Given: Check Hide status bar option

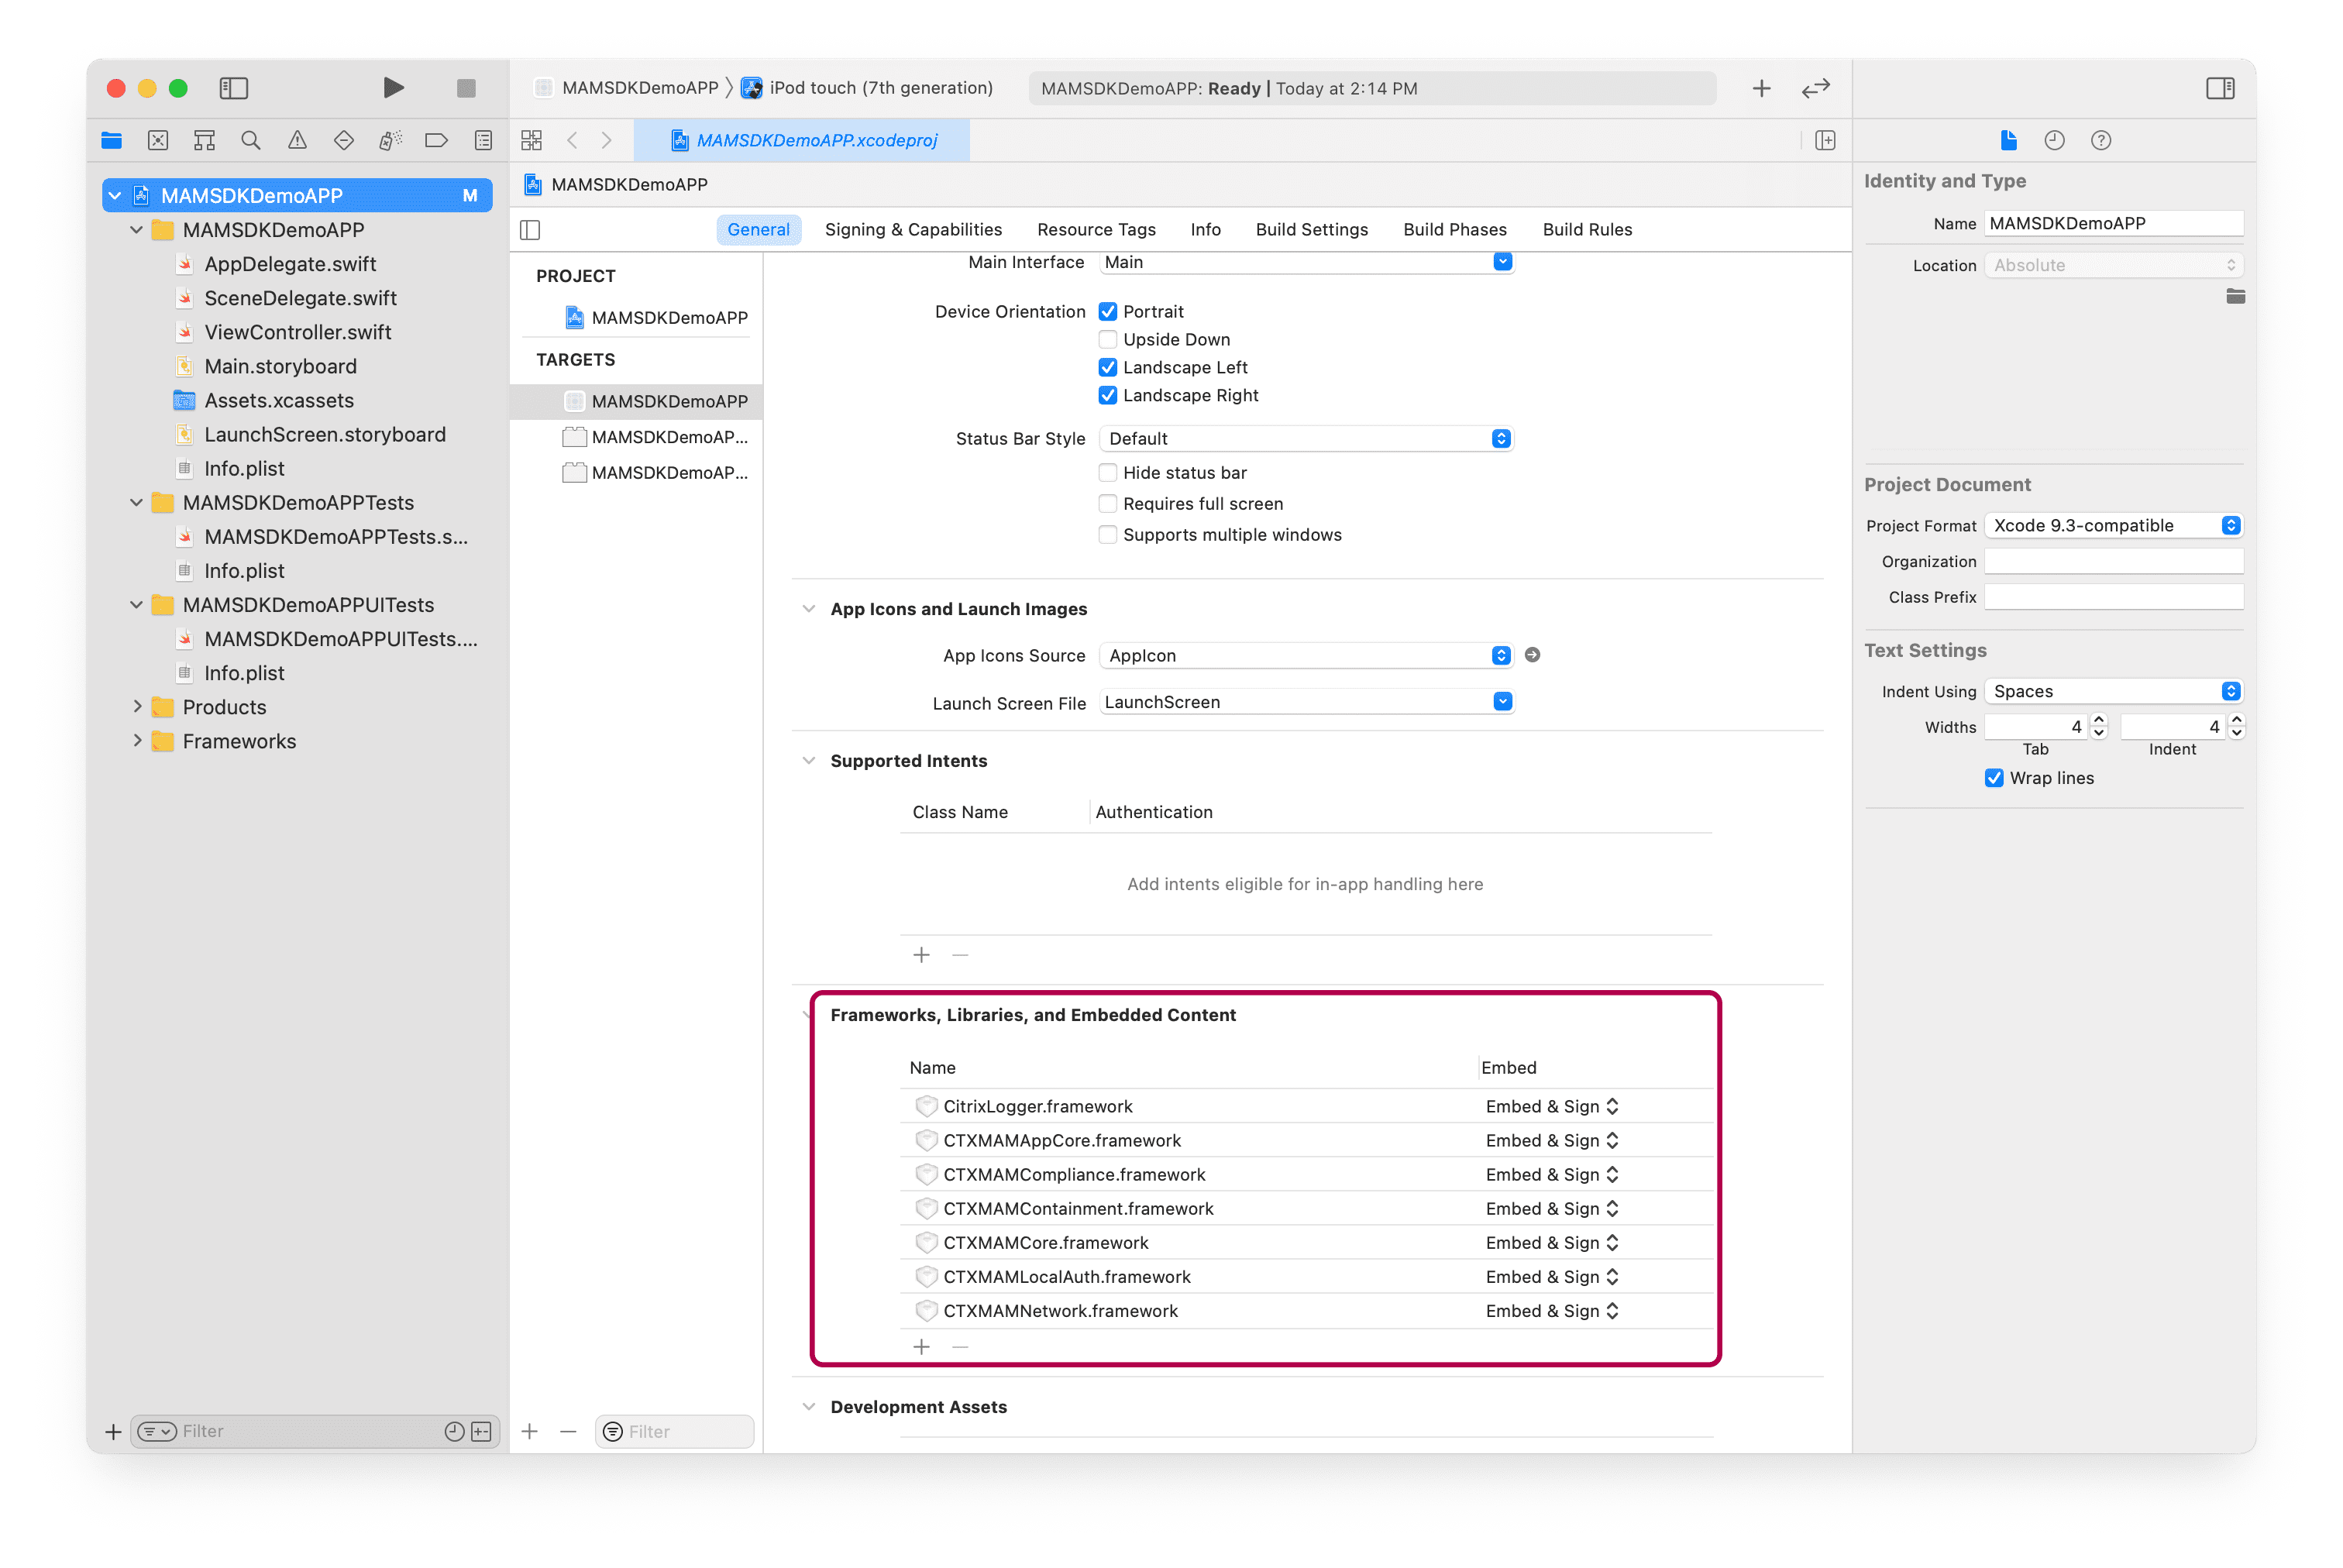Looking at the screenshot, I should [1108, 473].
